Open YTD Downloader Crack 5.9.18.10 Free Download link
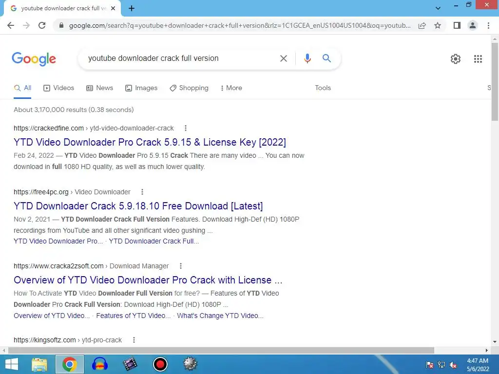499x374 pixels. point(138,206)
